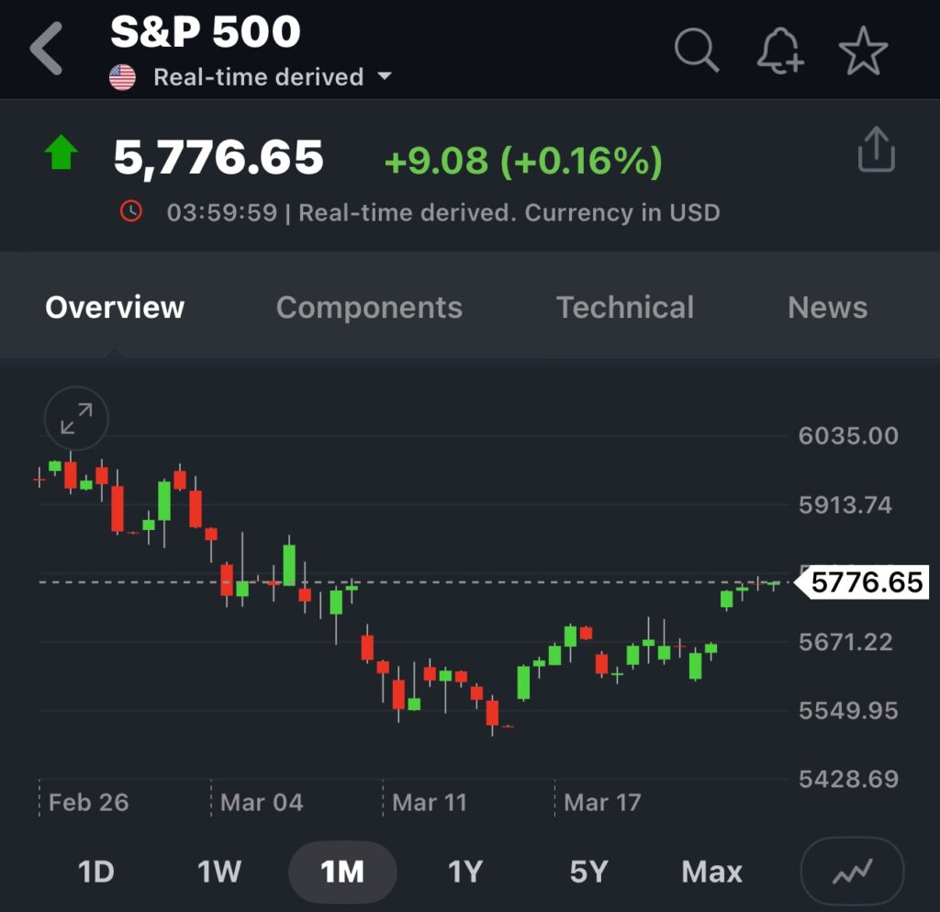Viewport: 940px width, 912px height.
Task: Choose the Max range button
Action: pos(712,872)
